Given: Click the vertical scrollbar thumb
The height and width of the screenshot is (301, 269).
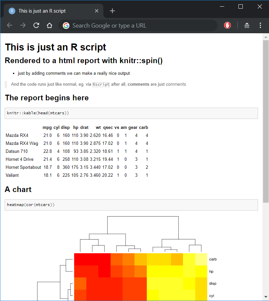Looking at the screenshot, I should [266, 121].
